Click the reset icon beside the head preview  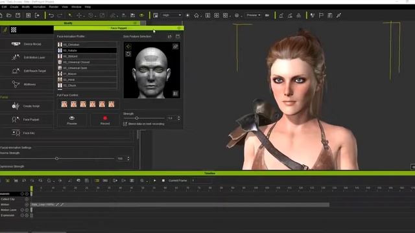(128, 54)
